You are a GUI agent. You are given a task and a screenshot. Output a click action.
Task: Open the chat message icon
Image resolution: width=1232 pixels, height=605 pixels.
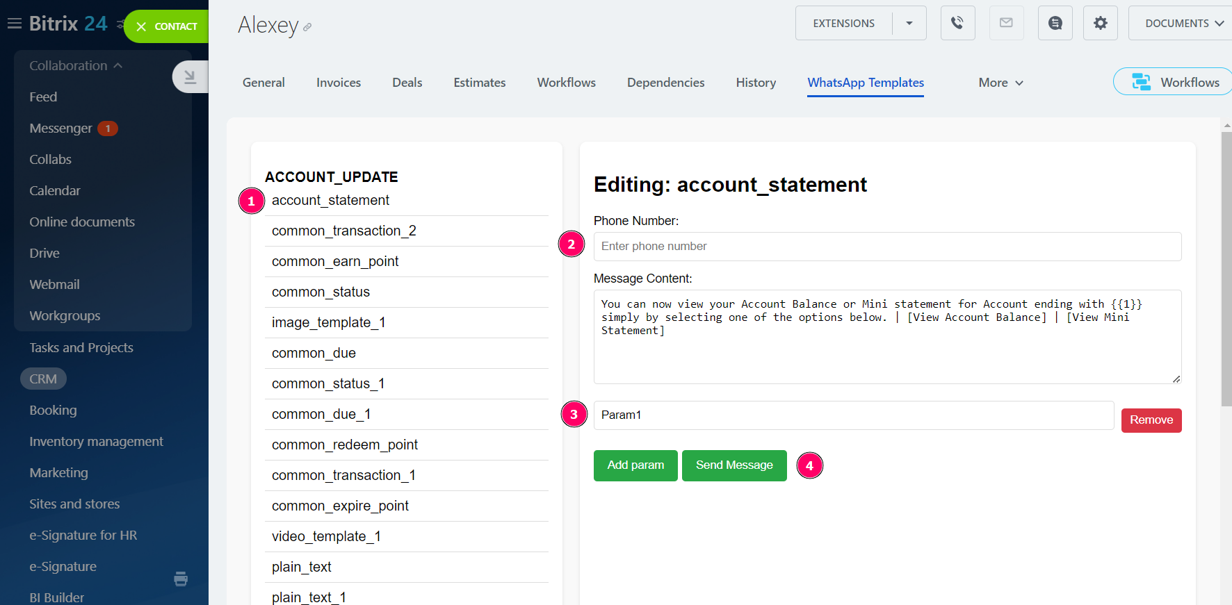[x=1055, y=23]
